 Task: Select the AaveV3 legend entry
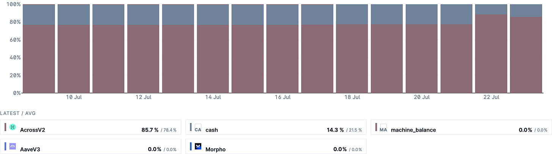coord(91,146)
